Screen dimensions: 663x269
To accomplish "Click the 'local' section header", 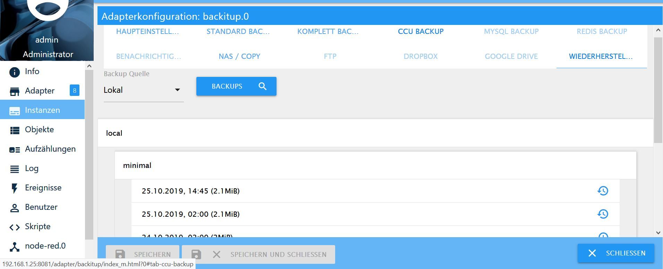I will tap(375, 133).
